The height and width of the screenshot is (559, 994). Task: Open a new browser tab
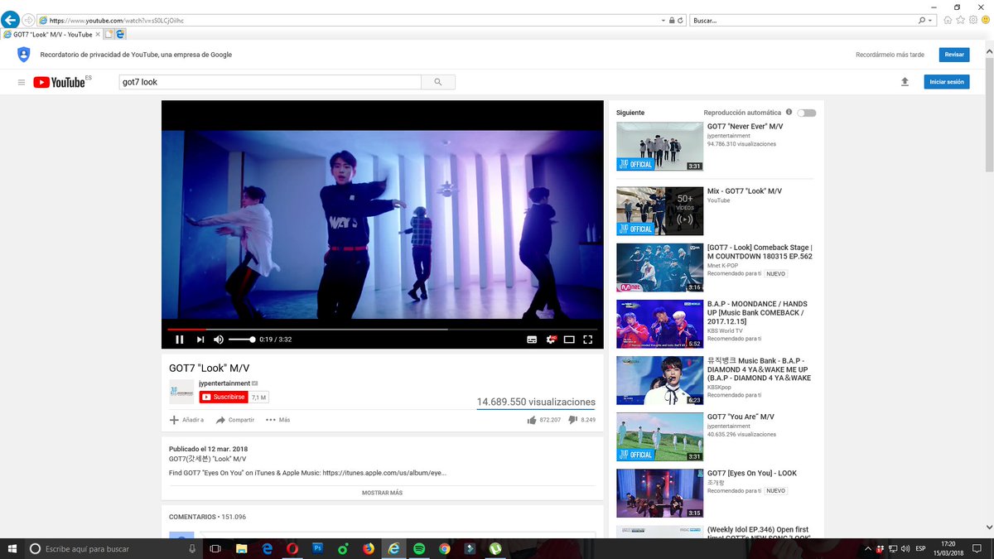(x=109, y=34)
